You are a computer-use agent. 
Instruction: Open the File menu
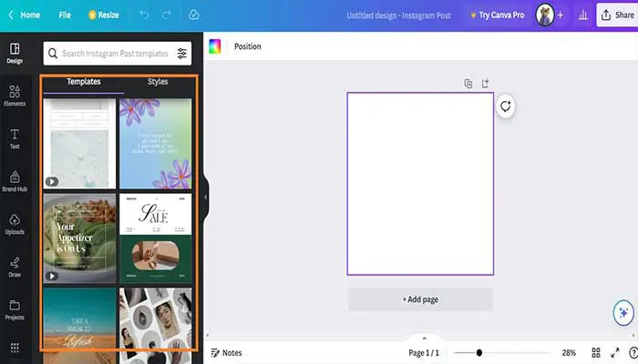pos(65,15)
